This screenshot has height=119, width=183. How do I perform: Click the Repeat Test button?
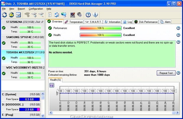[166, 73]
